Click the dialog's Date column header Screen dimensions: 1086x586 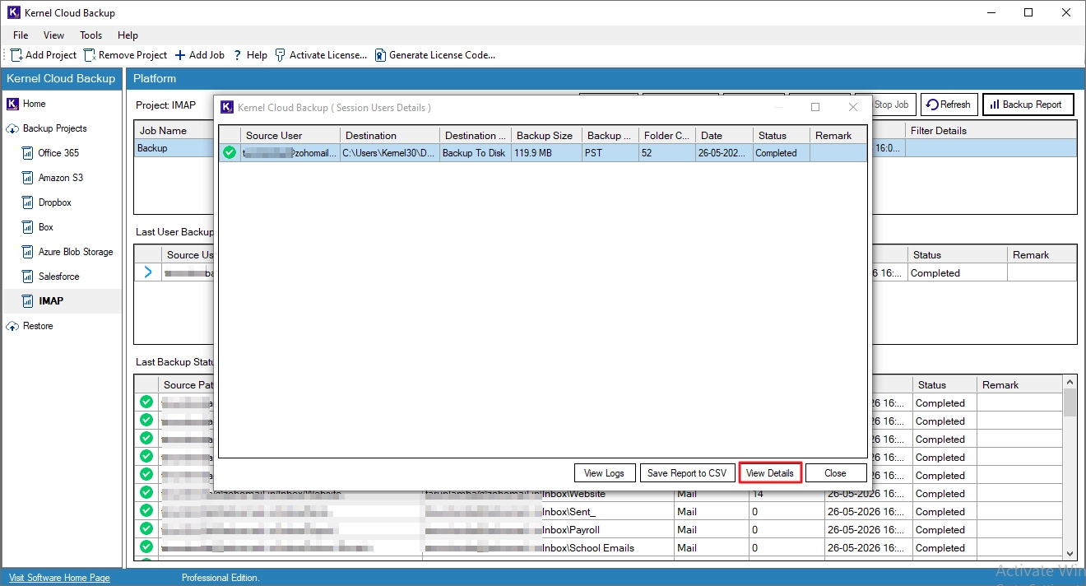tap(724, 136)
